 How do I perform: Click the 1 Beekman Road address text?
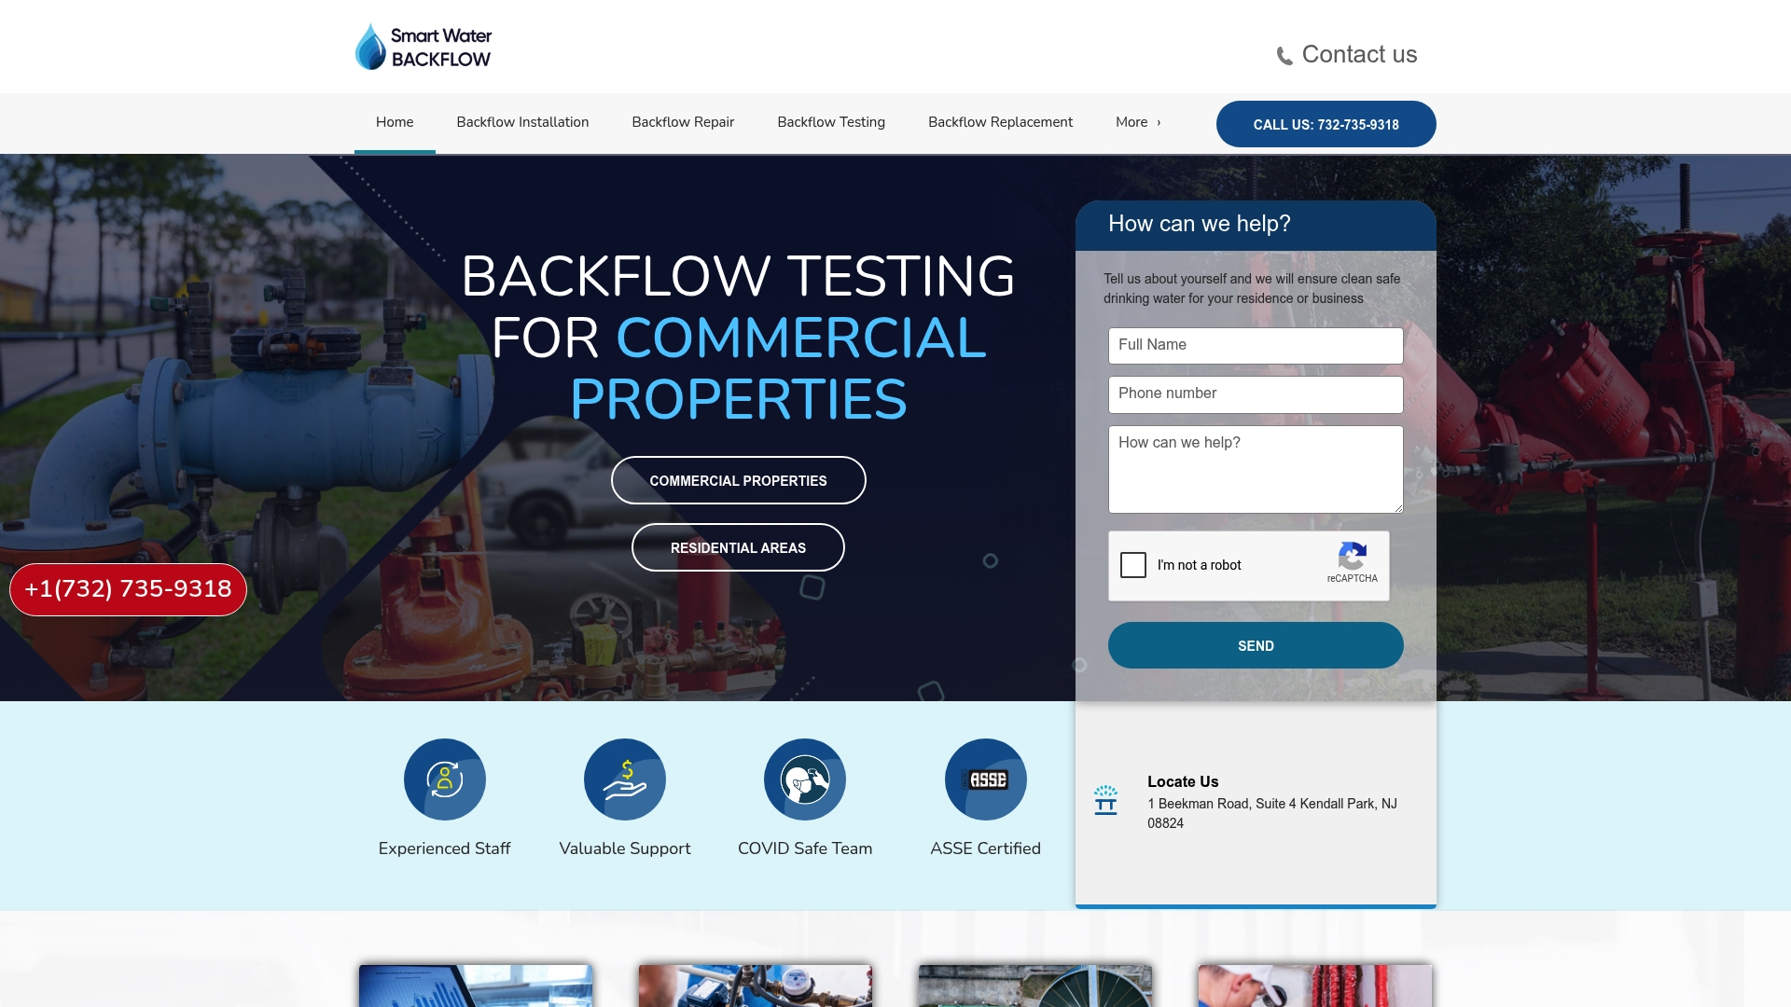(1272, 813)
